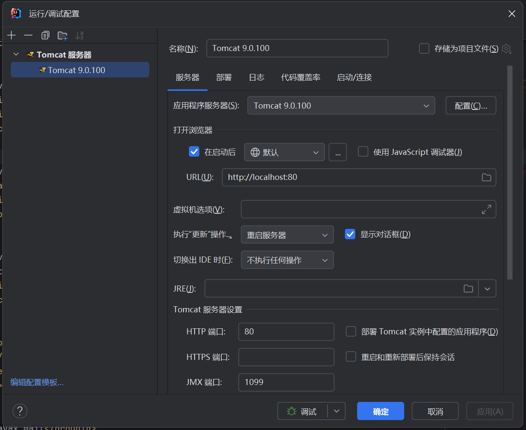This screenshot has width=526, height=430.
Task: Switch to 启动/连接 tab
Action: [354, 77]
